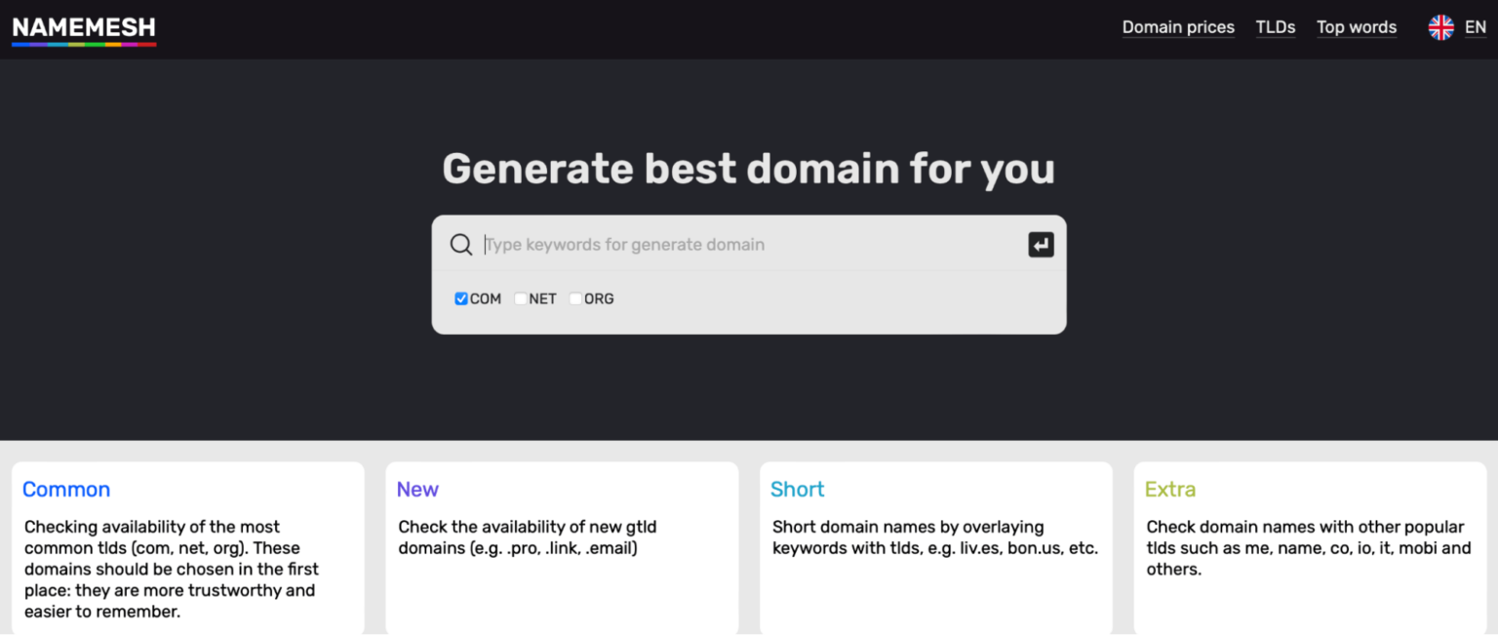Click the Common tlds description text
The height and width of the screenshot is (635, 1498).
(x=172, y=570)
